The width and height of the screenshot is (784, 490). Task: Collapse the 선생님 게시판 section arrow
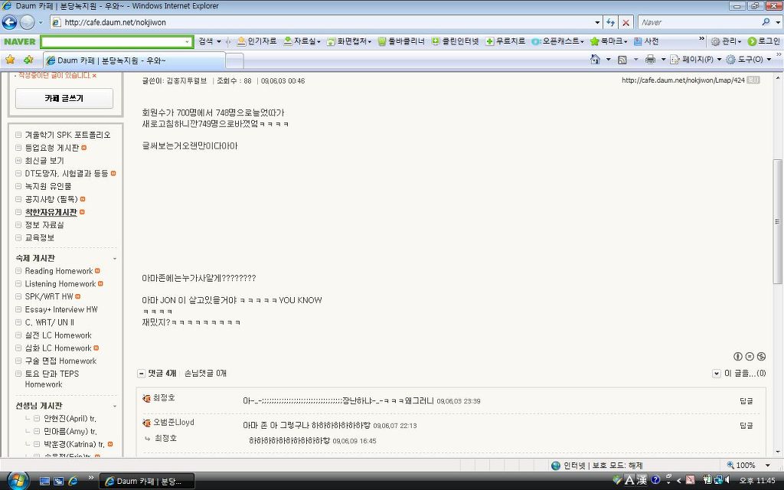115,406
